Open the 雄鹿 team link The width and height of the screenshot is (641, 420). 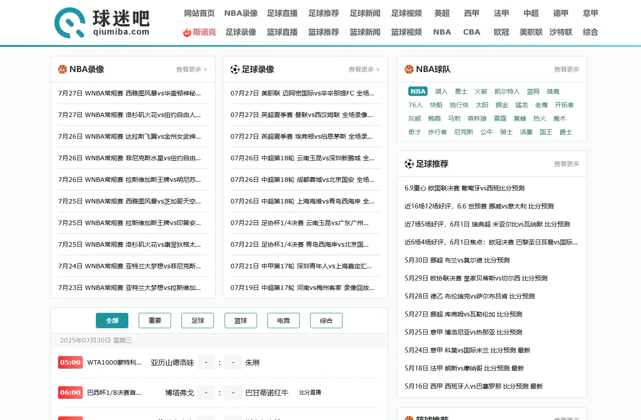(553, 91)
